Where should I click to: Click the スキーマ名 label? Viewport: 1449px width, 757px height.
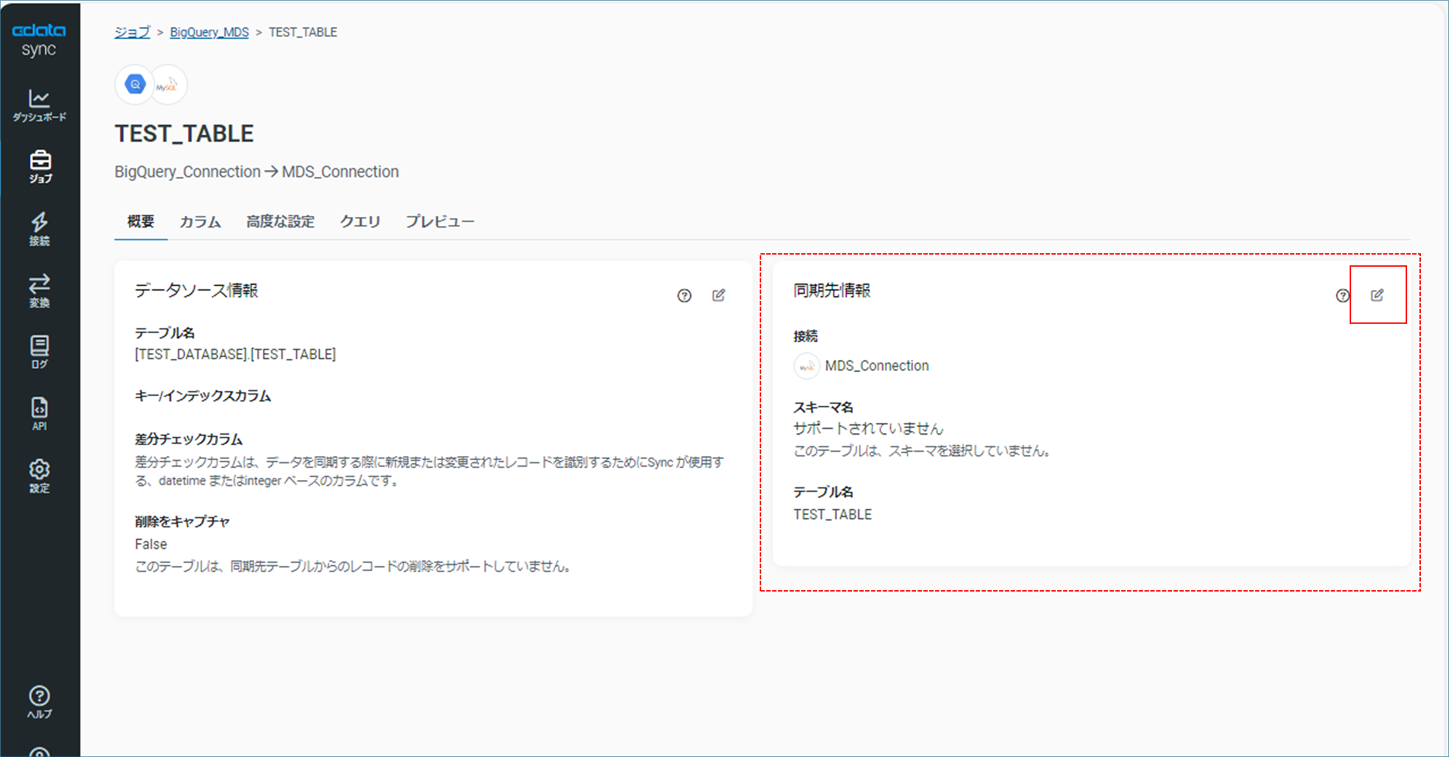click(x=823, y=407)
